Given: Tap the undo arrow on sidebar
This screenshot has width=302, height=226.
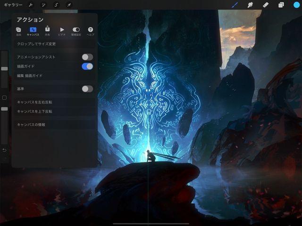Looking at the screenshot, I should coord(4,150).
